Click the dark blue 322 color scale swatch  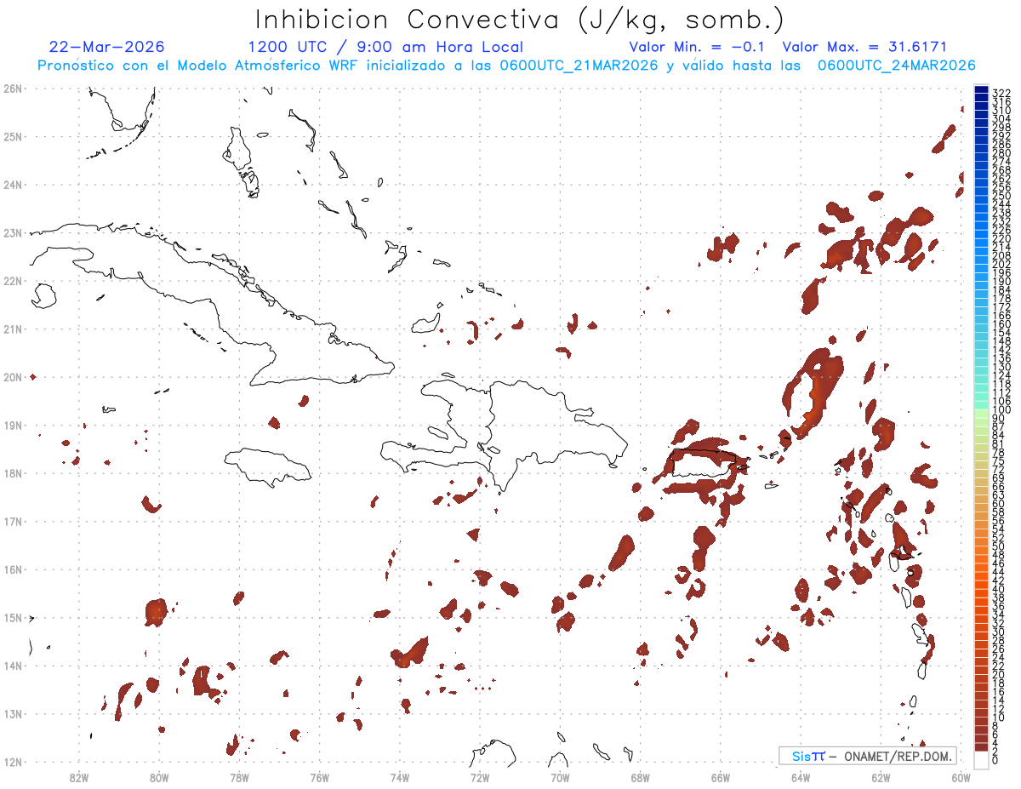[981, 91]
